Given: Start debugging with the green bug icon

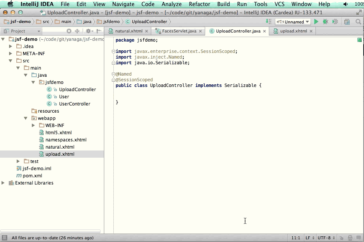Looking at the screenshot, I should (325, 22).
